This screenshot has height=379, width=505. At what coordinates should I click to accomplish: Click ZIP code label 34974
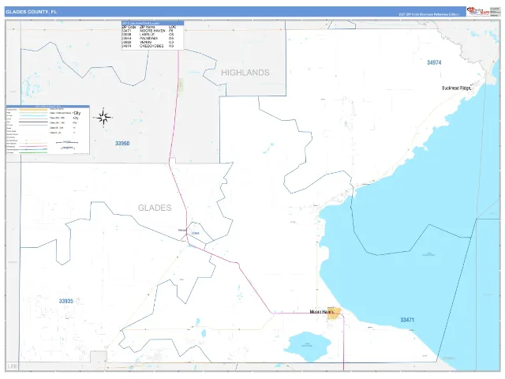pyautogui.click(x=434, y=62)
